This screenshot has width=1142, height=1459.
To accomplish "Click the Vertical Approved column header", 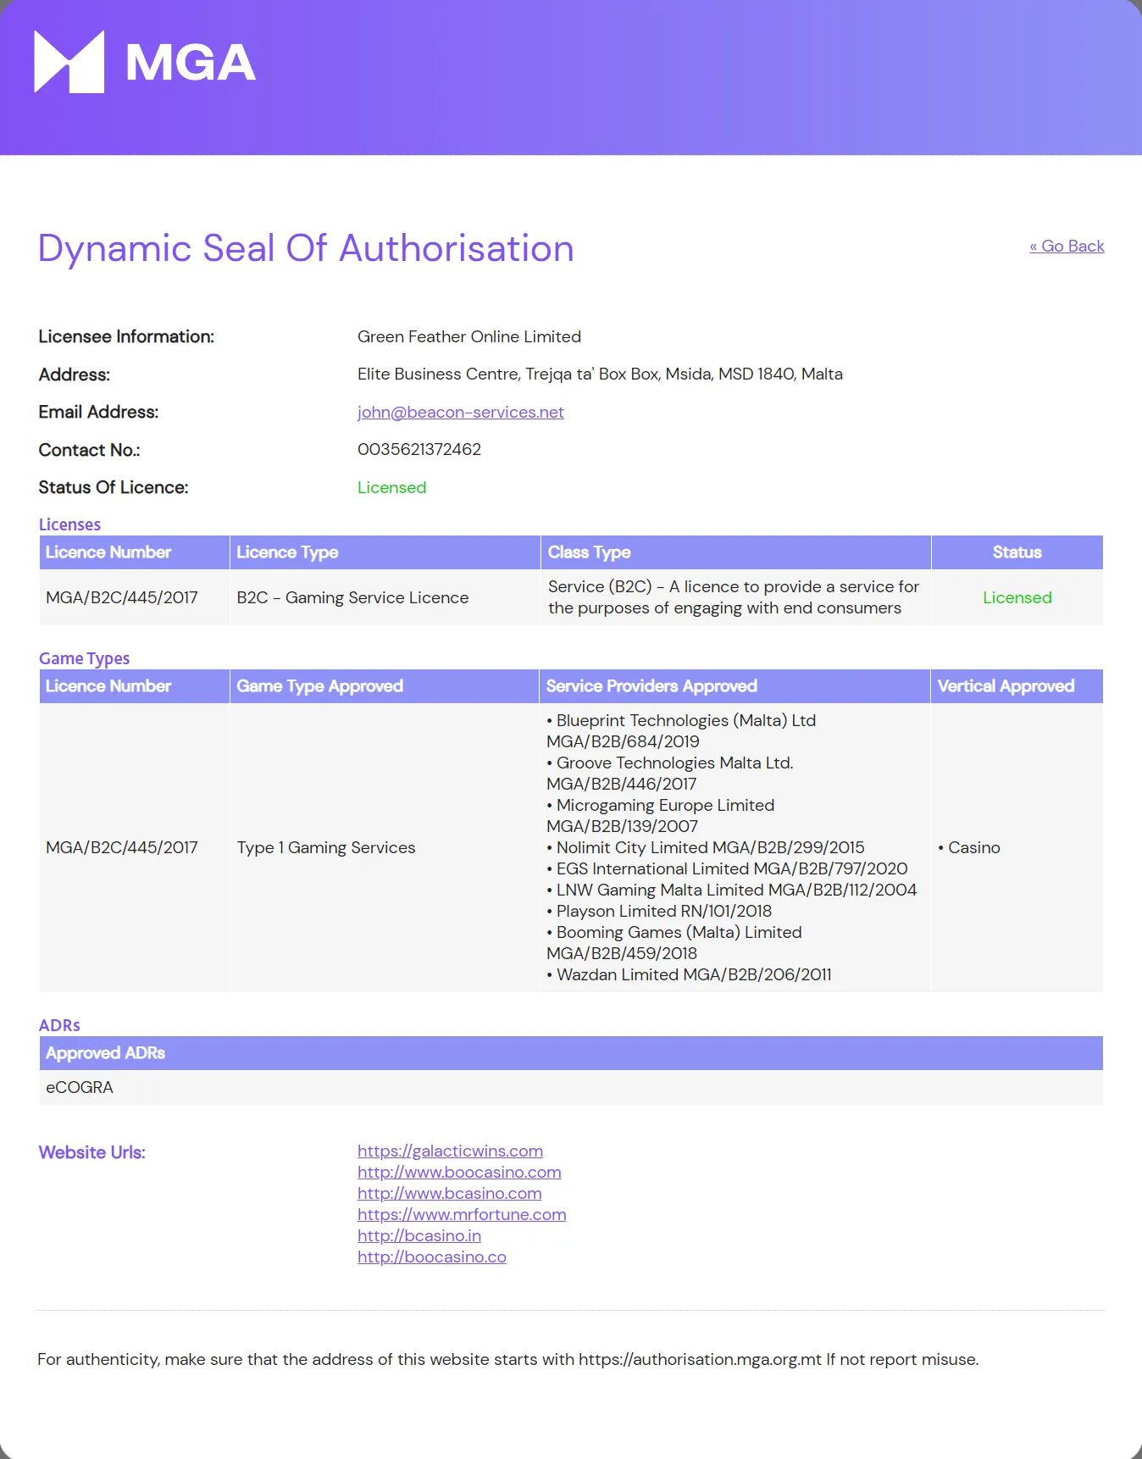I will pos(1006,686).
